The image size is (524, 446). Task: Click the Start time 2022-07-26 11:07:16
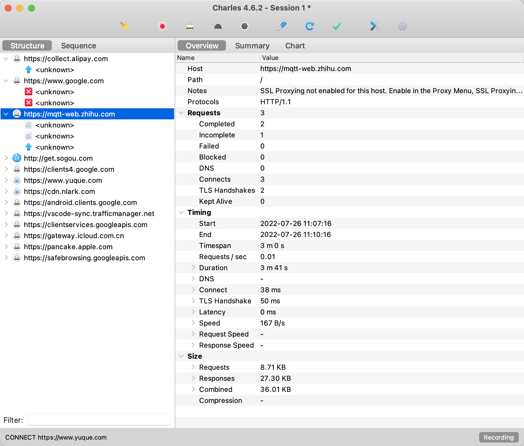(296, 224)
